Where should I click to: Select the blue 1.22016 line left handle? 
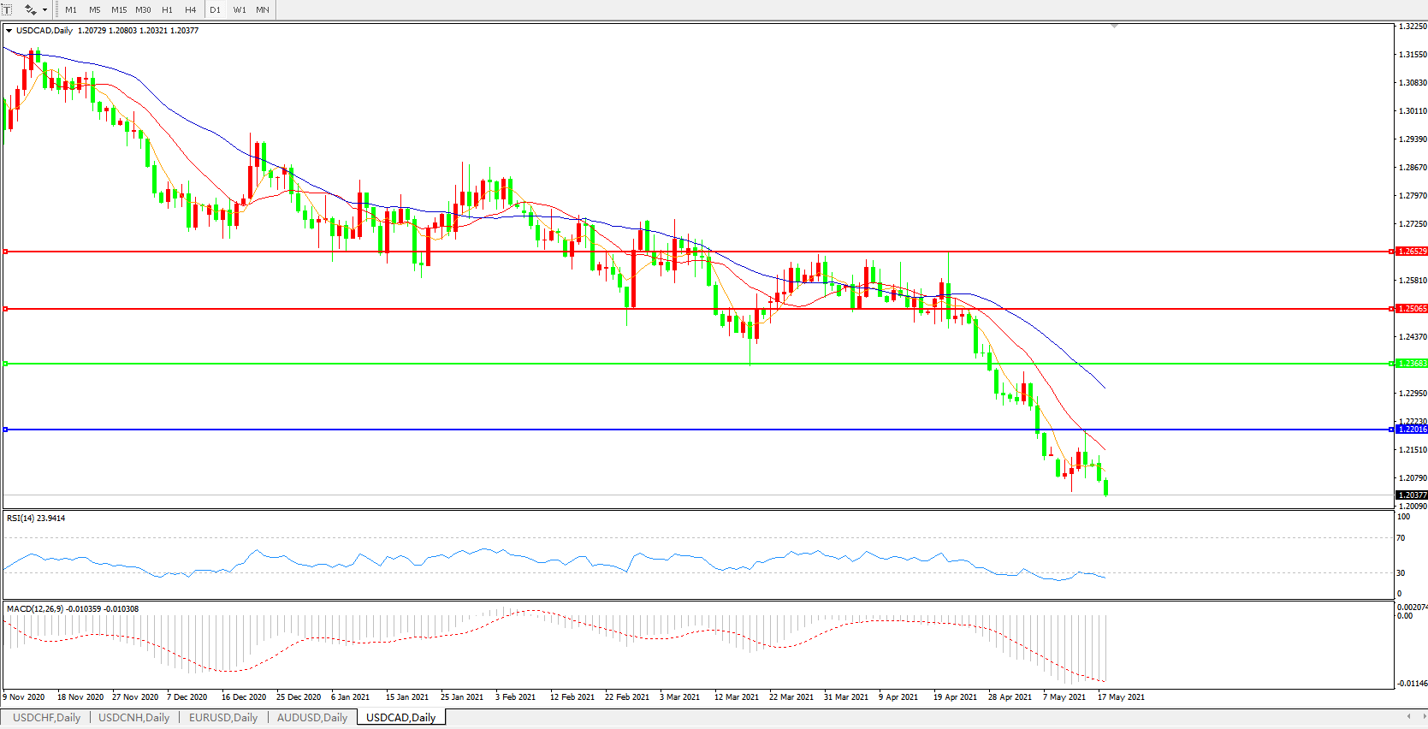coord(6,430)
